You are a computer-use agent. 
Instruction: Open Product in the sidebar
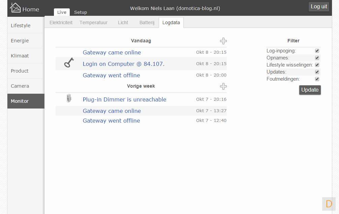[x=26, y=71]
